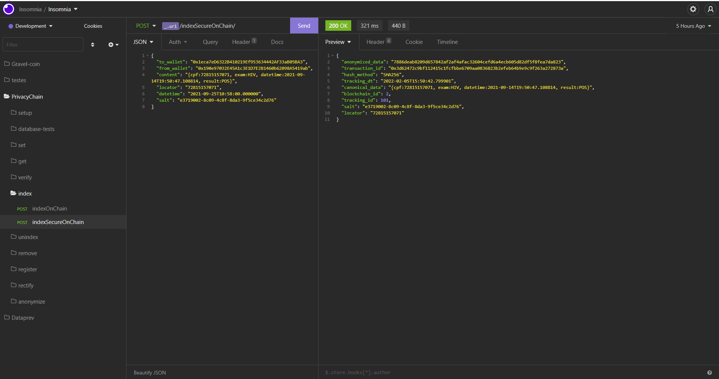Screen dimensions: 719x379
Task: Collapse the PrivacyChain folder
Action: (27, 97)
